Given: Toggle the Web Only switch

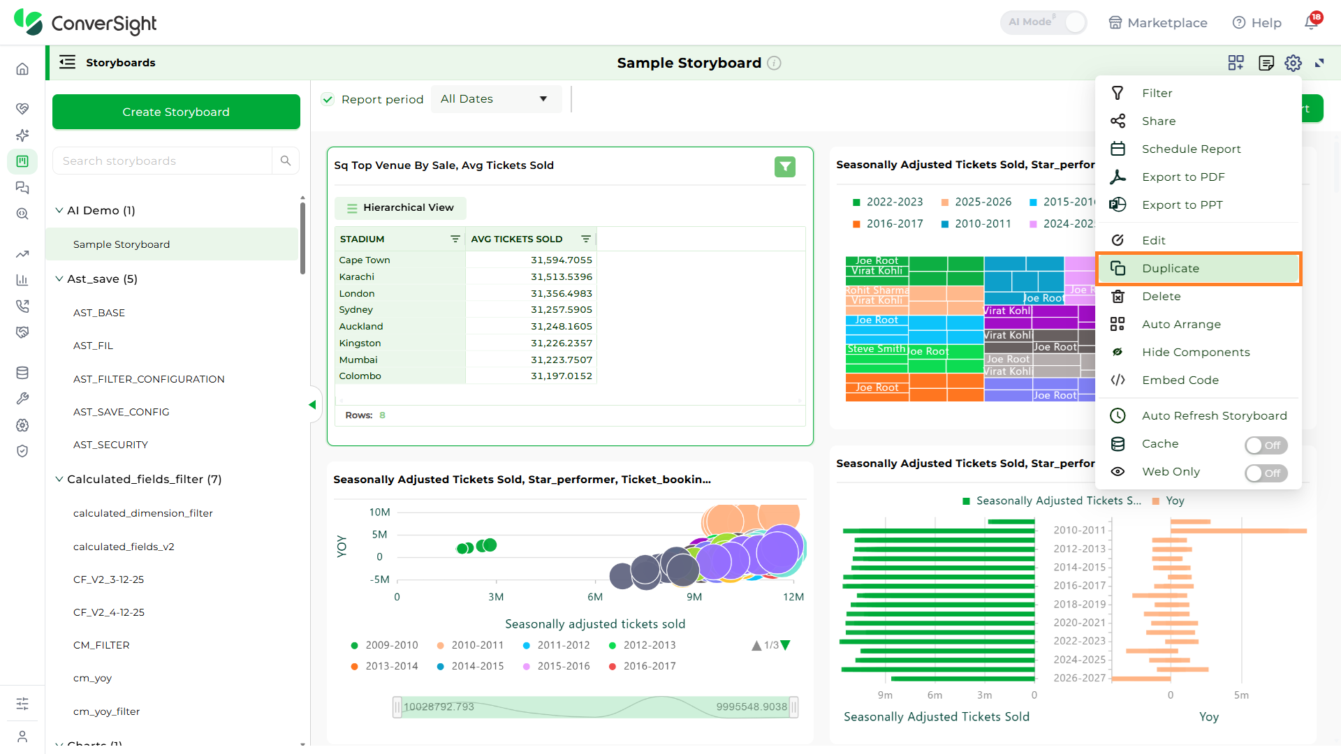Looking at the screenshot, I should click(1266, 473).
